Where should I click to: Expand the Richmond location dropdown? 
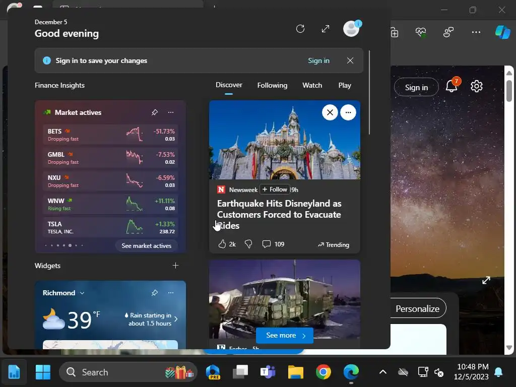(82, 293)
